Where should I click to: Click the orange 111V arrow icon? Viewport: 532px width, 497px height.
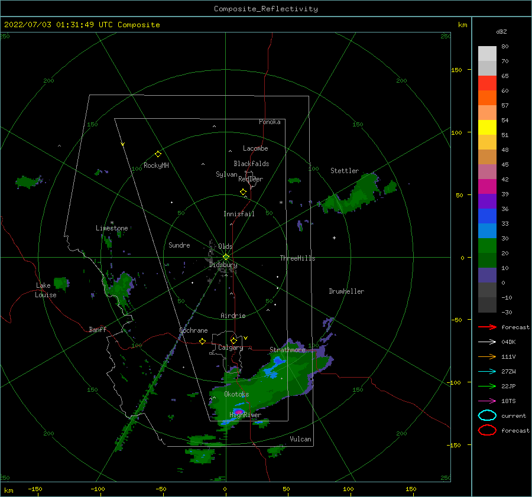click(487, 356)
